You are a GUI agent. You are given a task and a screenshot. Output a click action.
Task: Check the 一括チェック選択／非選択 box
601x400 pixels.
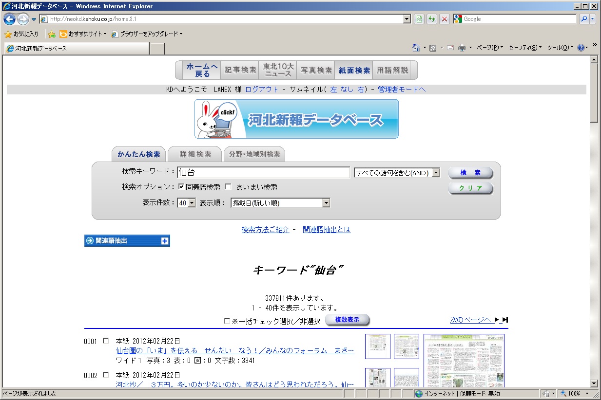[227, 321]
